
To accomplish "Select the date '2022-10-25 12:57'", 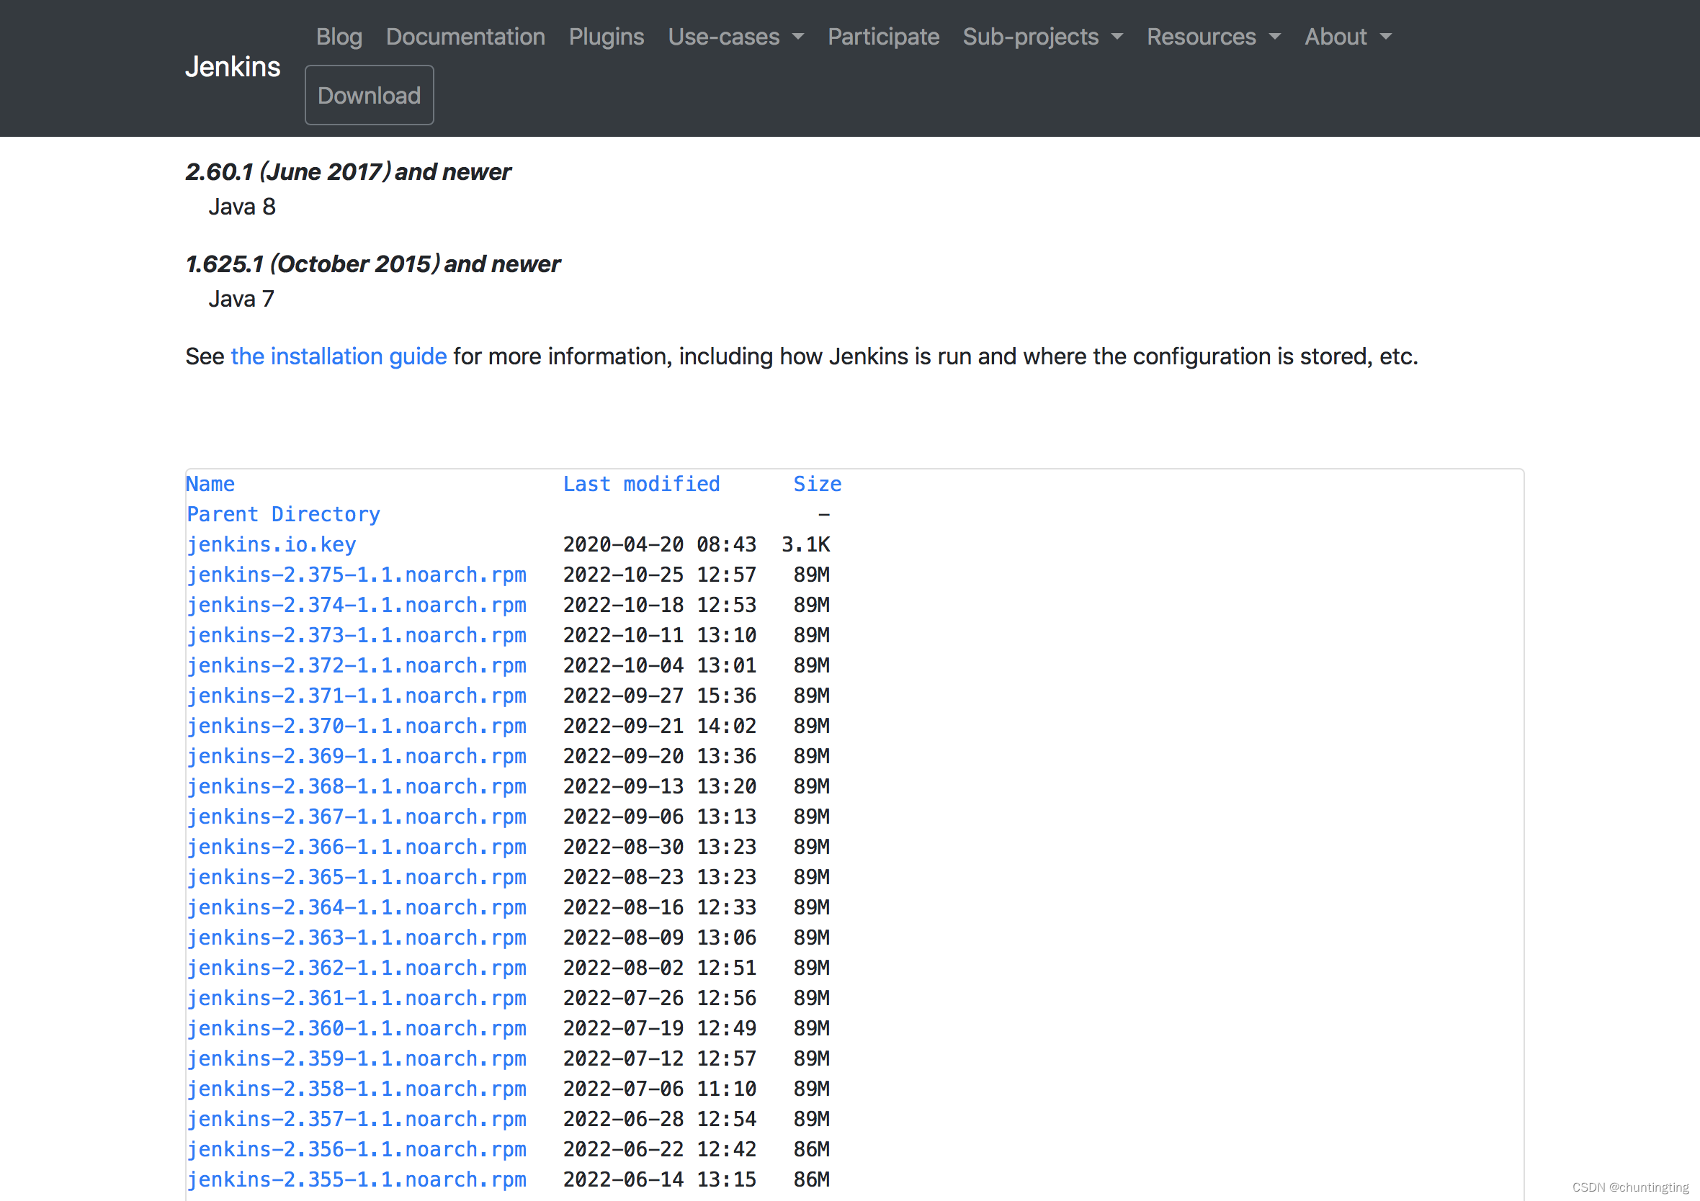I will (660, 575).
